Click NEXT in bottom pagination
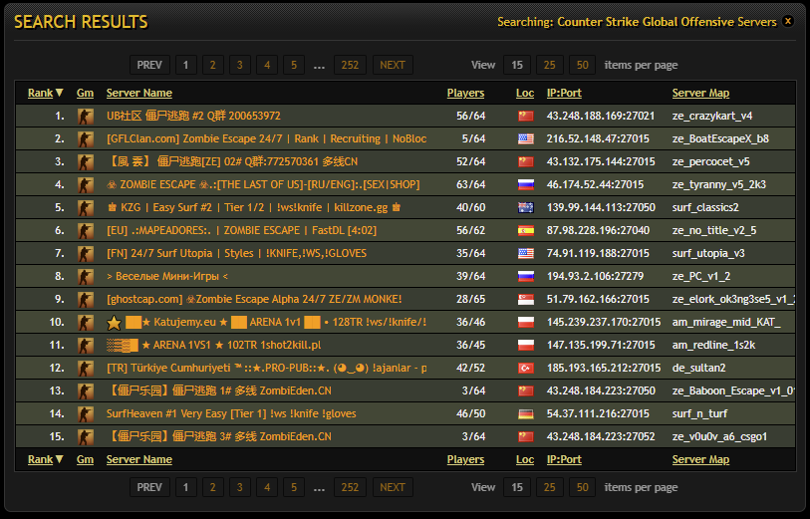The width and height of the screenshot is (810, 519). (393, 487)
